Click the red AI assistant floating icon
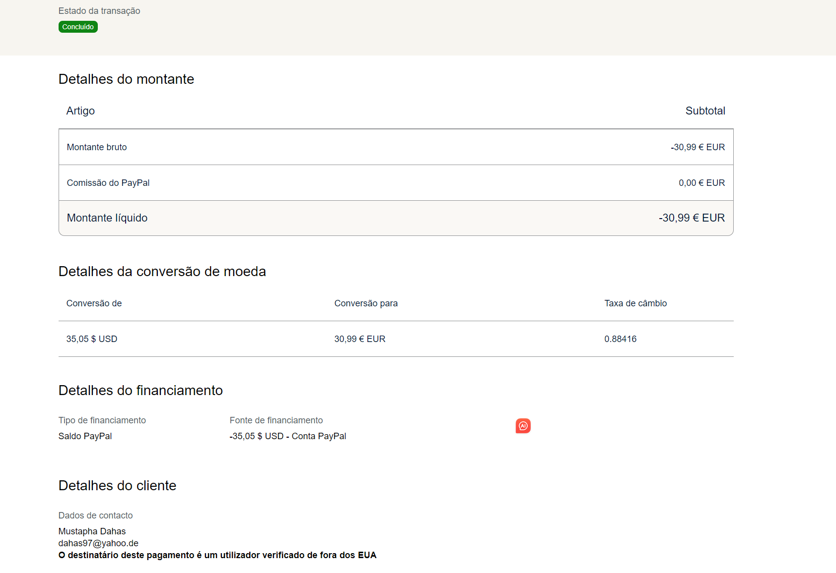836x573 pixels. coord(523,426)
